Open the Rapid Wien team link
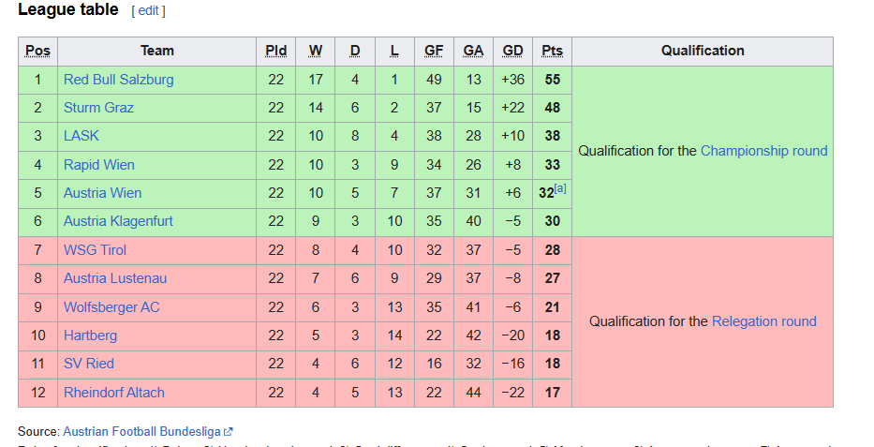 pyautogui.click(x=98, y=165)
